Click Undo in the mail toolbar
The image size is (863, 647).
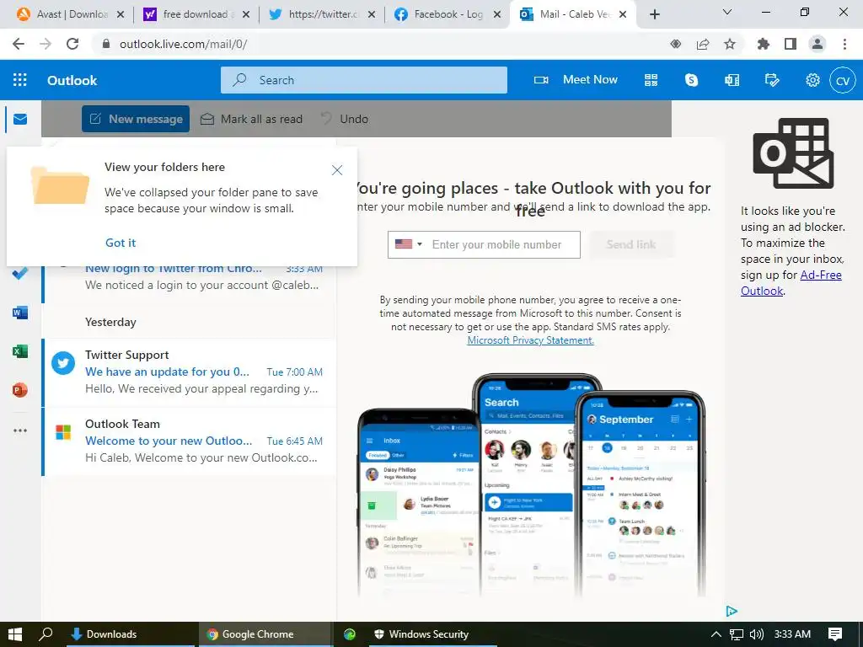click(345, 119)
